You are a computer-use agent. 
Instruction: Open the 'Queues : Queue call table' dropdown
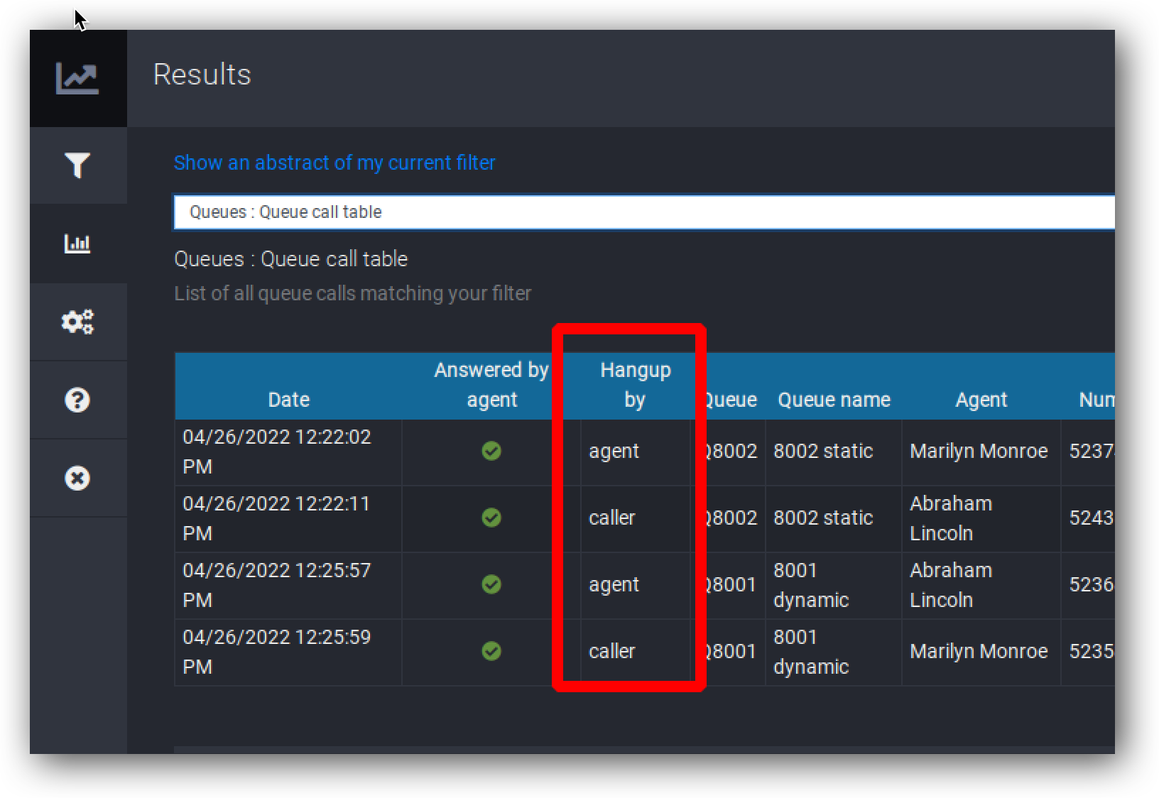[x=644, y=212]
